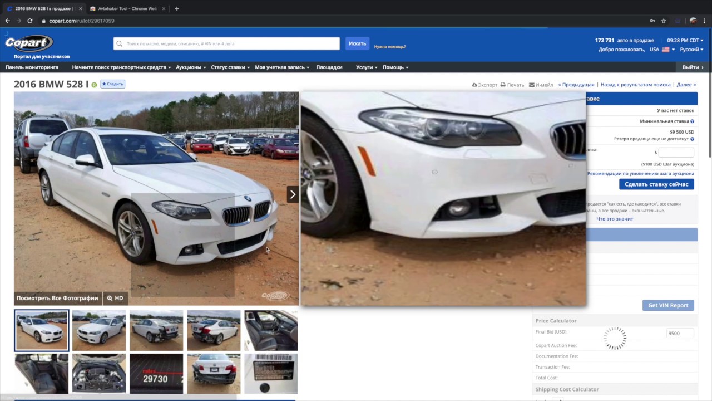
Task: Select the 2016 BMW 528 I browser tab
Action: pos(44,9)
